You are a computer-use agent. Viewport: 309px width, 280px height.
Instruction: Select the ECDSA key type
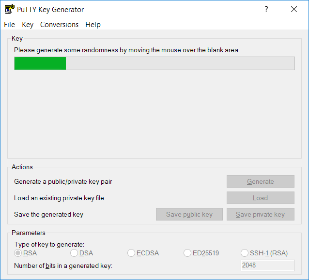pyautogui.click(x=143, y=253)
